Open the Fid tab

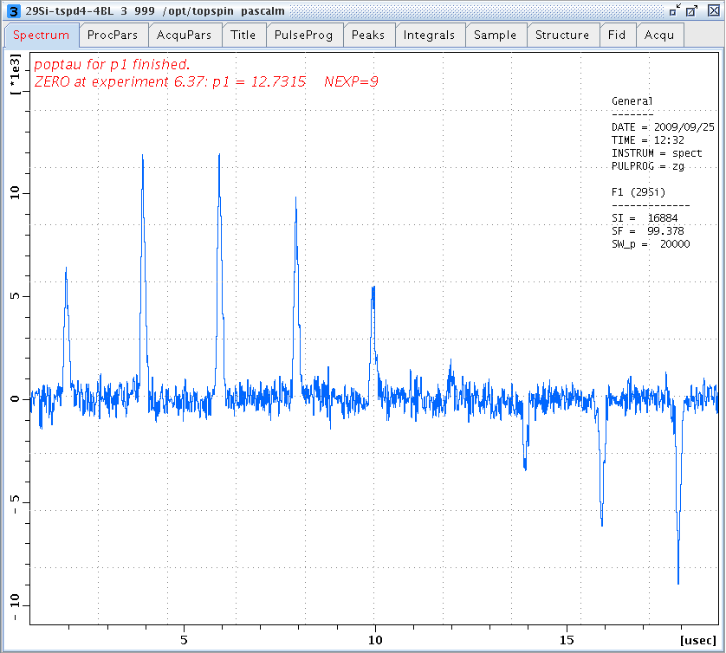(617, 36)
